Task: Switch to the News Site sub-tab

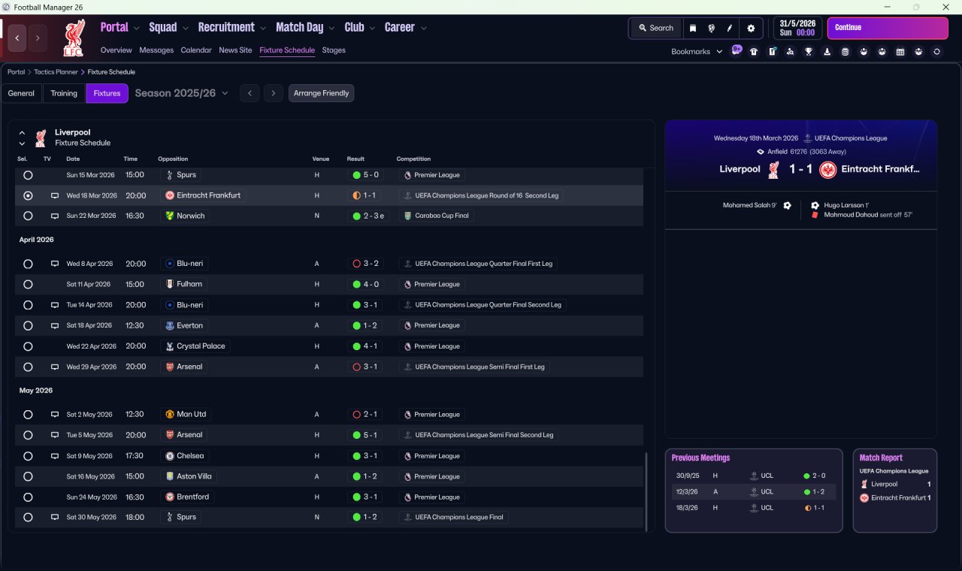Action: point(235,50)
